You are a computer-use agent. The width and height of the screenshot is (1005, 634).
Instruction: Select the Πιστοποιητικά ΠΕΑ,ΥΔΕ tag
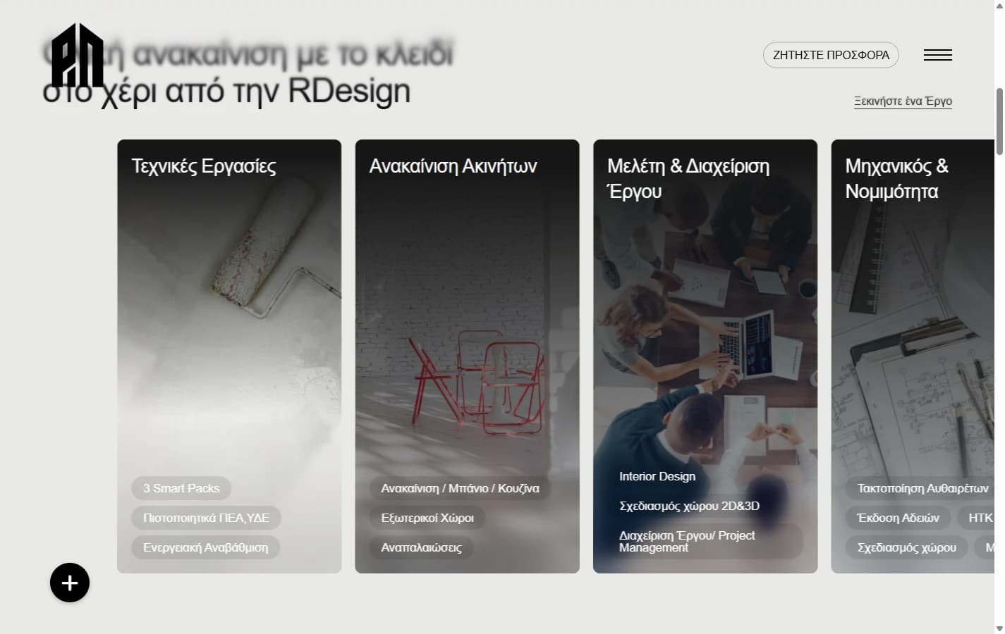[206, 518]
